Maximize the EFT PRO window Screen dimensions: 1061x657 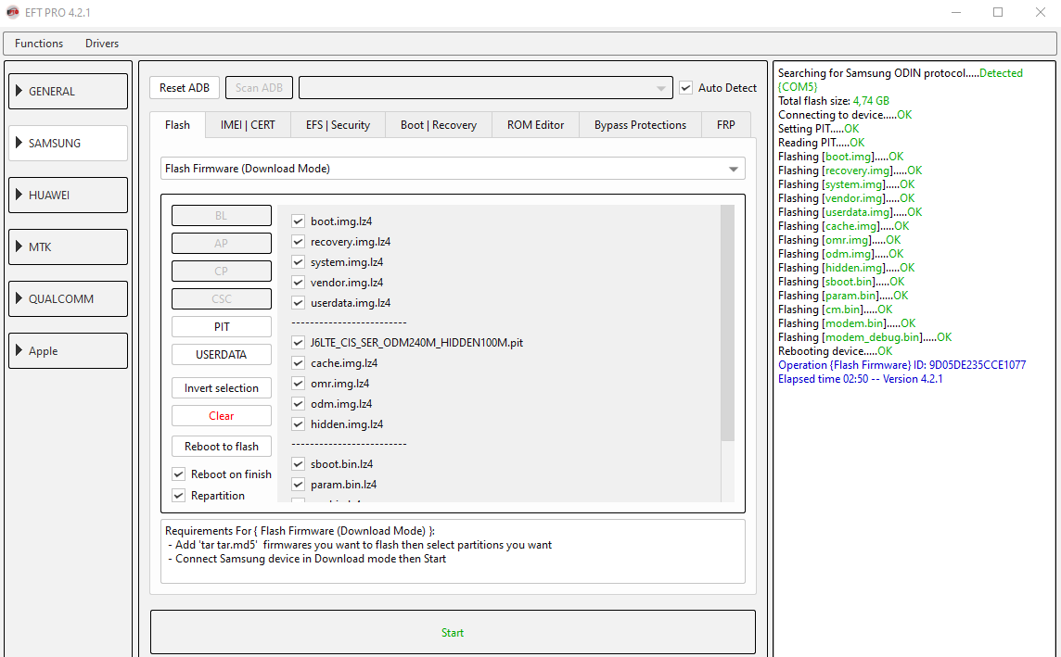[998, 12]
